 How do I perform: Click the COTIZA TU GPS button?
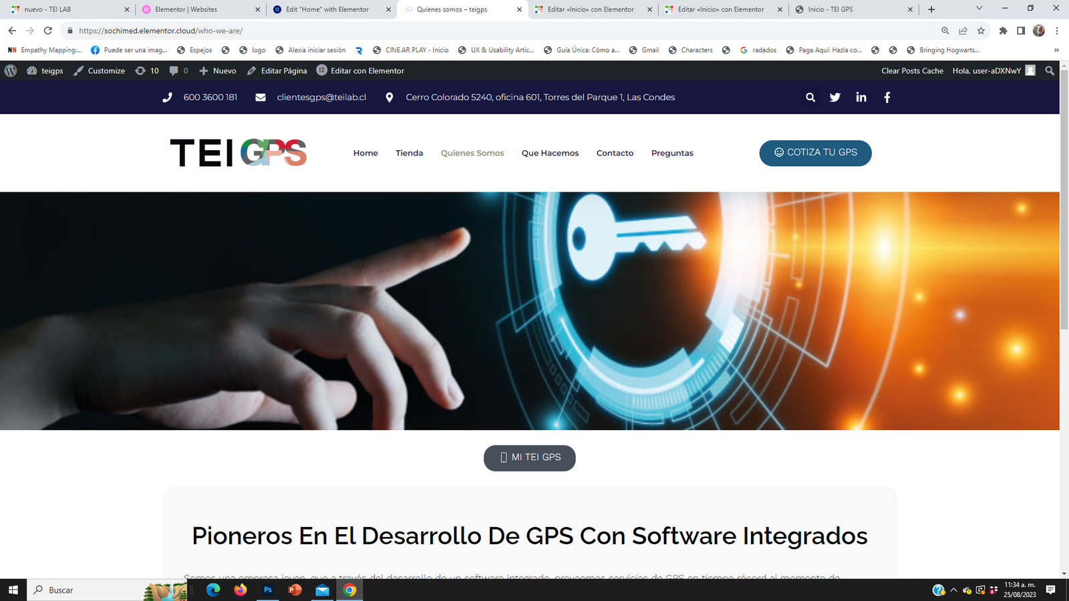pyautogui.click(x=815, y=153)
